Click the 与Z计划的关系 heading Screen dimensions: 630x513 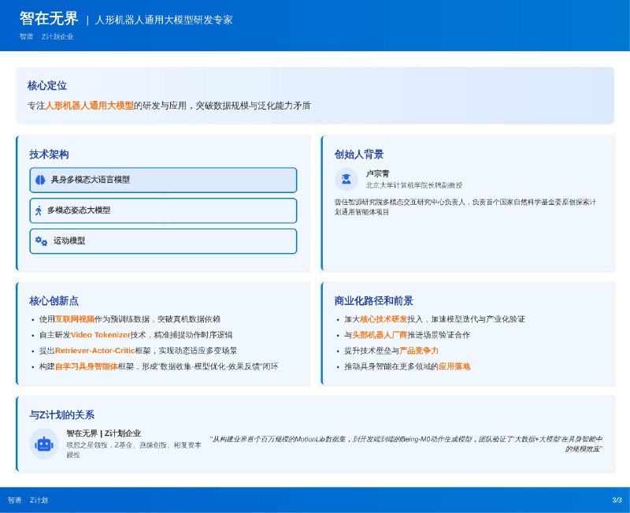click(x=62, y=415)
